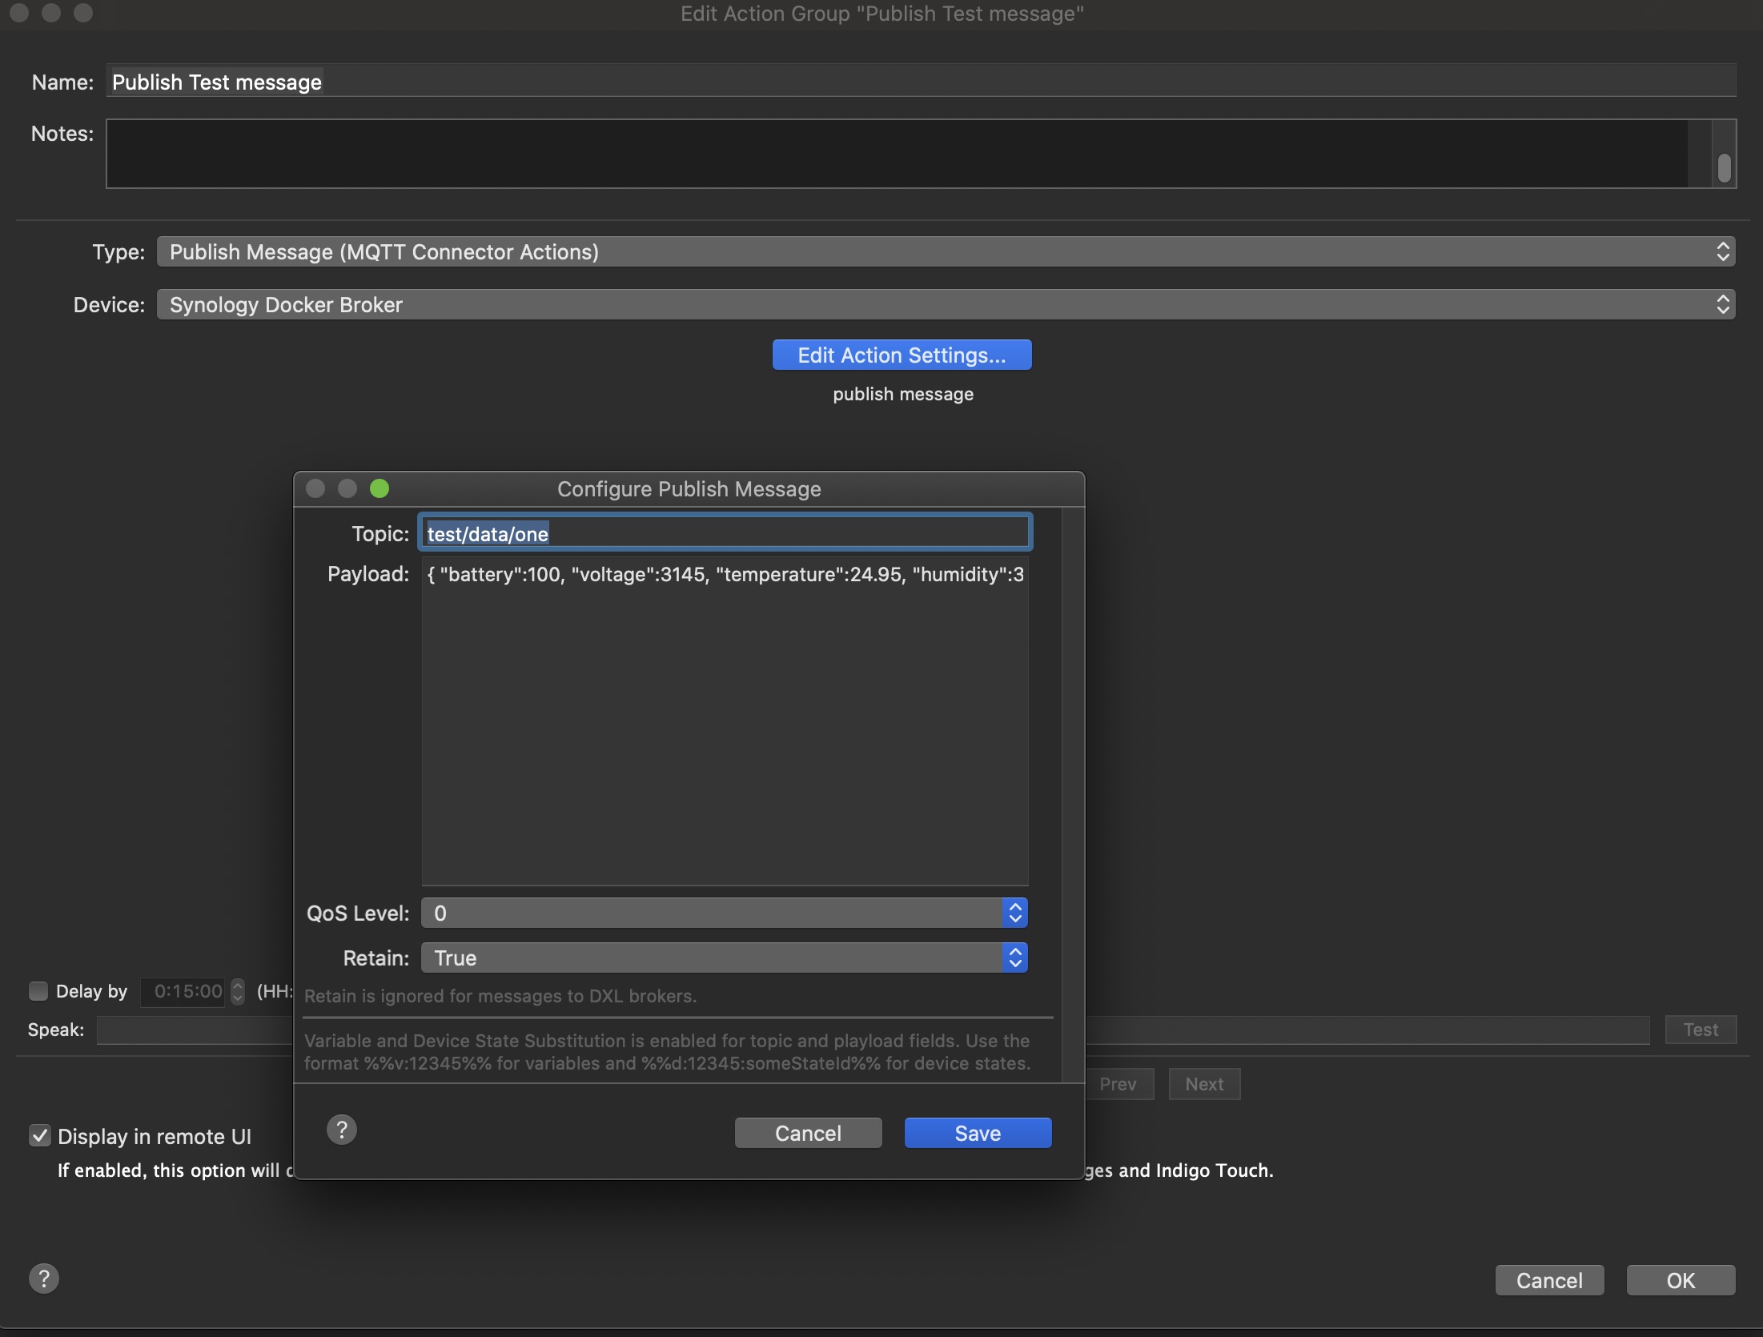Click the Next action button
Screen dimensions: 1763x1337
point(1204,1084)
